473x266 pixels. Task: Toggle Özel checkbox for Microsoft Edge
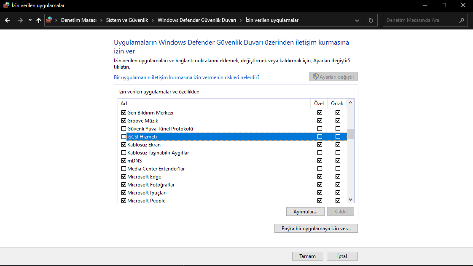320,176
